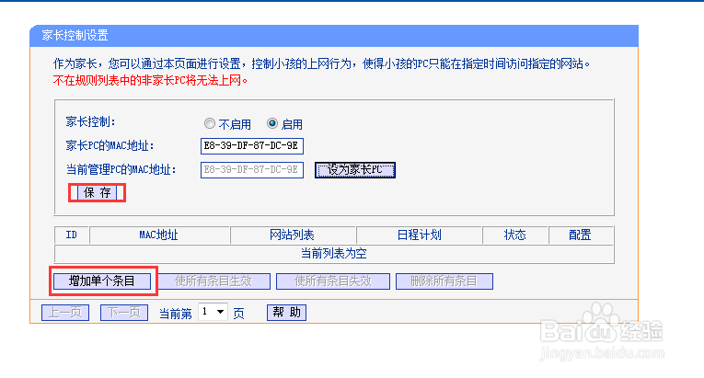The width and height of the screenshot is (704, 378).
Task: Click the 配置 column header
Action: coord(581,235)
